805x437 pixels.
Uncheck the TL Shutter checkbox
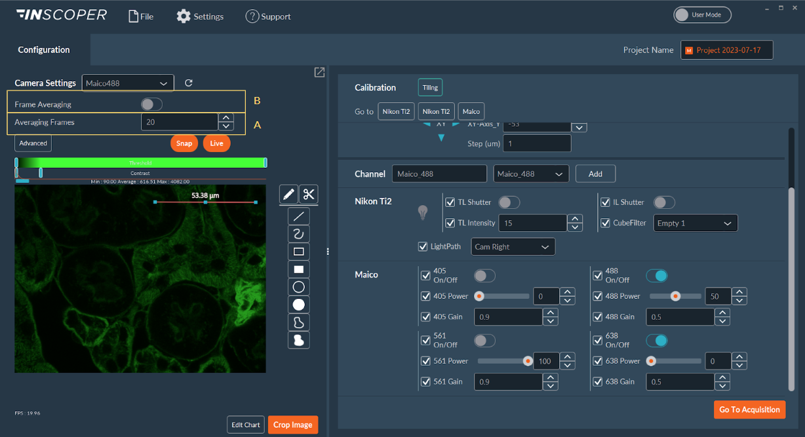click(450, 202)
